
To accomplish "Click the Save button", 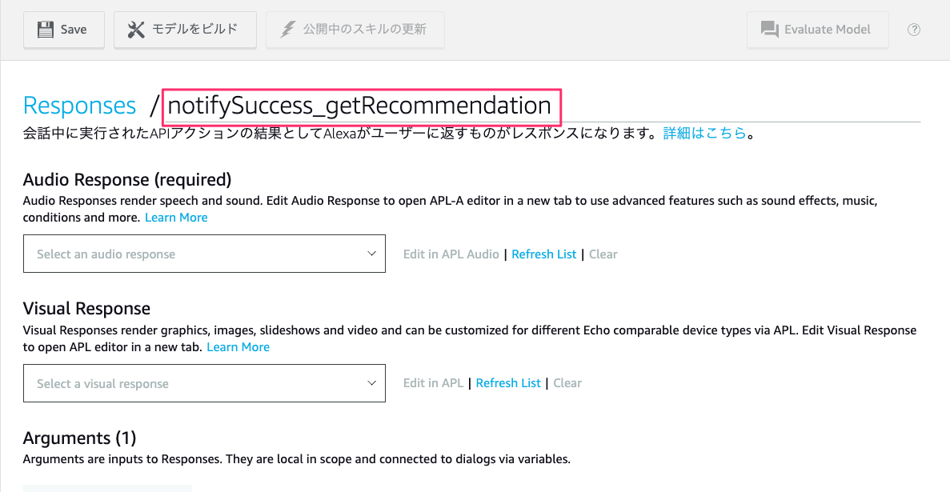I will click(x=63, y=30).
